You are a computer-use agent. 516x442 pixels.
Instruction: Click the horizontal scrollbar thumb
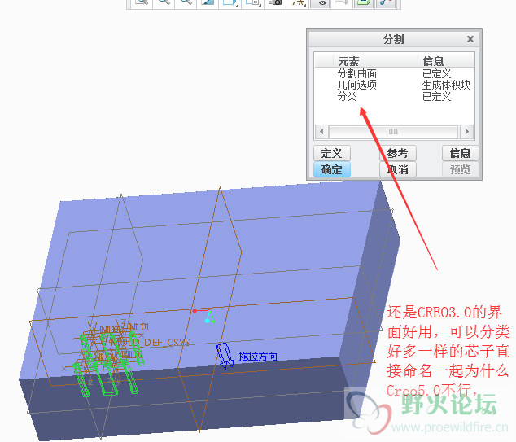click(x=394, y=132)
